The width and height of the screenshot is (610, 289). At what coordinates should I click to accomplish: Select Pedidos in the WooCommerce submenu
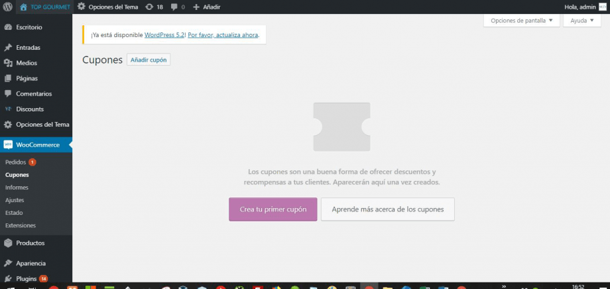16,162
